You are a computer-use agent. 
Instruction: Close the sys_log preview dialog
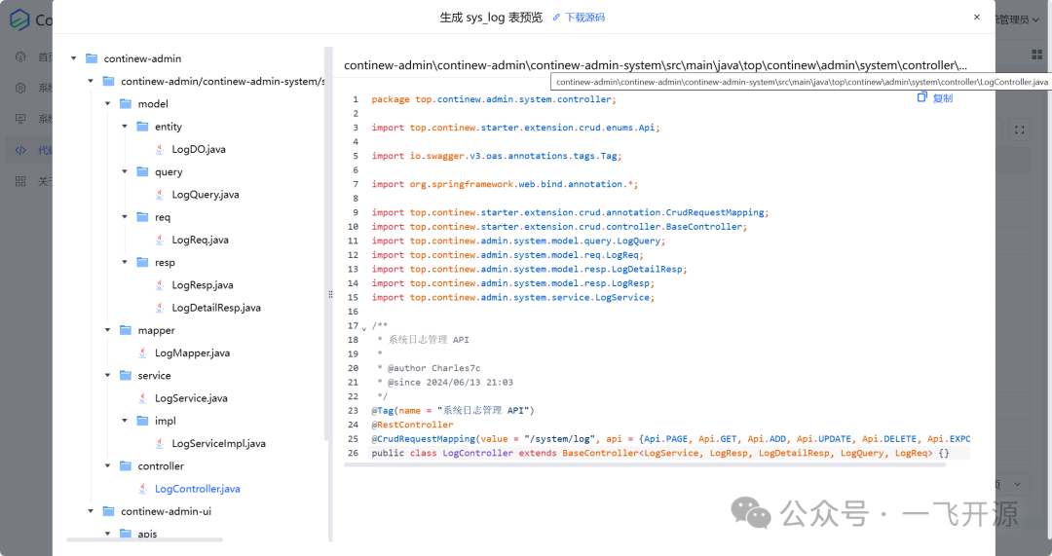click(977, 18)
